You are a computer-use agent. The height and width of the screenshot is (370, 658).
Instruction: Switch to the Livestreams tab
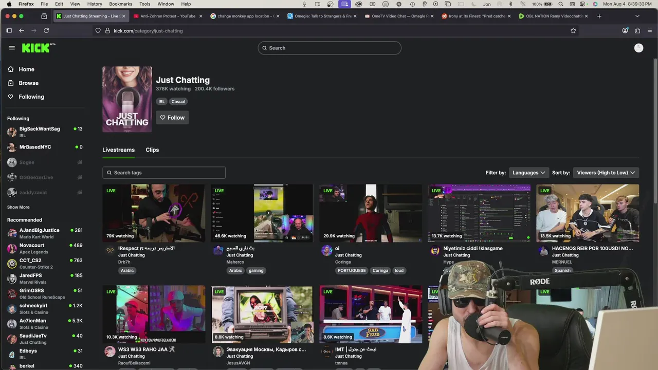point(118,150)
